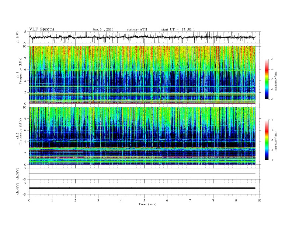Click the '8' kHz tick of ch.1 spectrogram
Screen dimensions: 292x225
[x=26, y=58]
